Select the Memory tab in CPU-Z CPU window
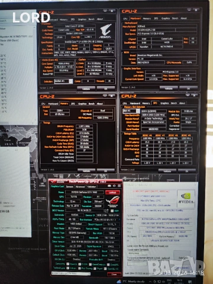The image size is (213, 284). click(x=63, y=20)
